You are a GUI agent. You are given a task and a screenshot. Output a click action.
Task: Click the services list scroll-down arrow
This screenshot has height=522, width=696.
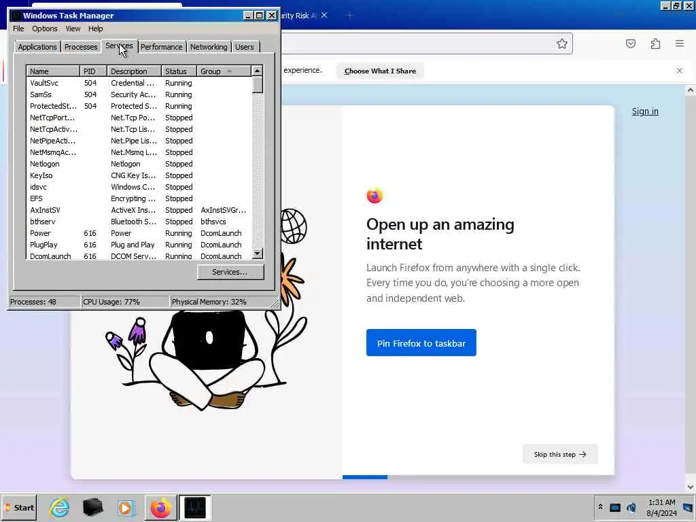[x=258, y=254]
